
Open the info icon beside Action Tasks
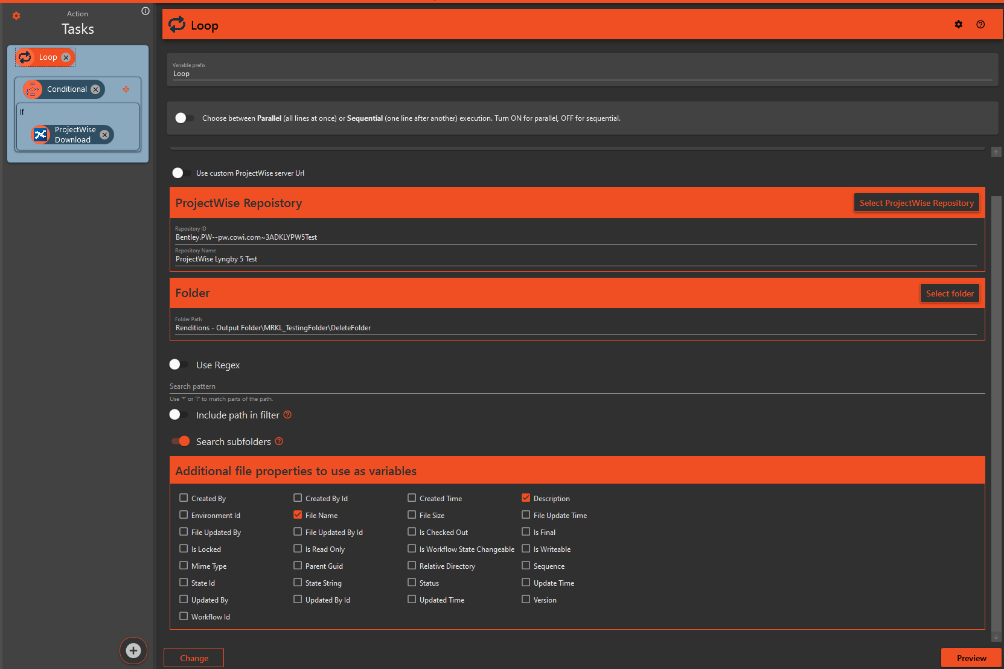145,11
